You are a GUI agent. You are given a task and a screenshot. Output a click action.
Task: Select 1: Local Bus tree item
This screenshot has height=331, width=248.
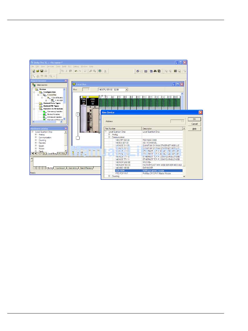(52, 95)
